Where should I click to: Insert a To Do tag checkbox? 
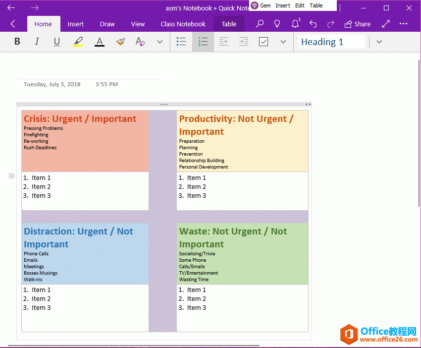pos(263,42)
